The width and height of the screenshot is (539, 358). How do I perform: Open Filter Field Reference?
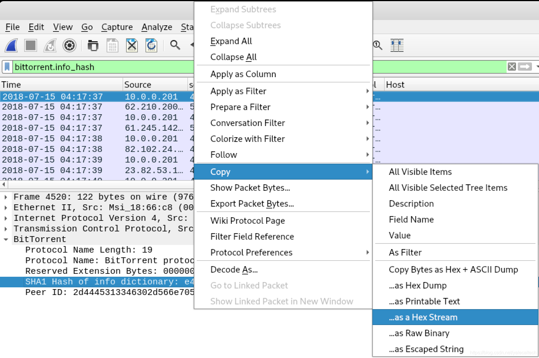tap(283, 237)
